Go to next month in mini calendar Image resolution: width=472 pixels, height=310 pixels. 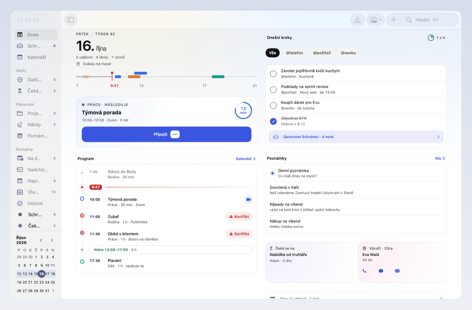(x=52, y=240)
